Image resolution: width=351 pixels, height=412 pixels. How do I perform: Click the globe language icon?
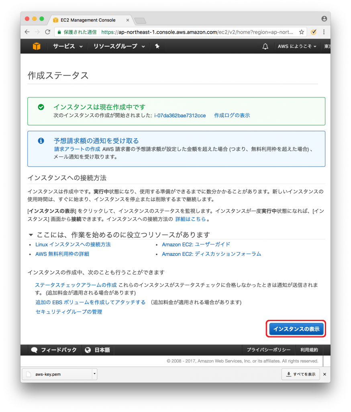88,350
